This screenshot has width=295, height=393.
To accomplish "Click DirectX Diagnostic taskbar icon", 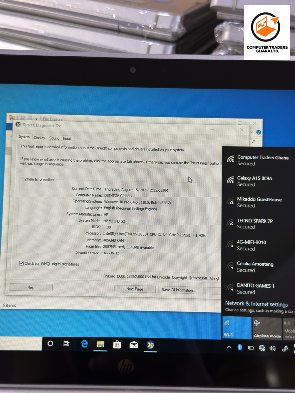I will point(150,345).
